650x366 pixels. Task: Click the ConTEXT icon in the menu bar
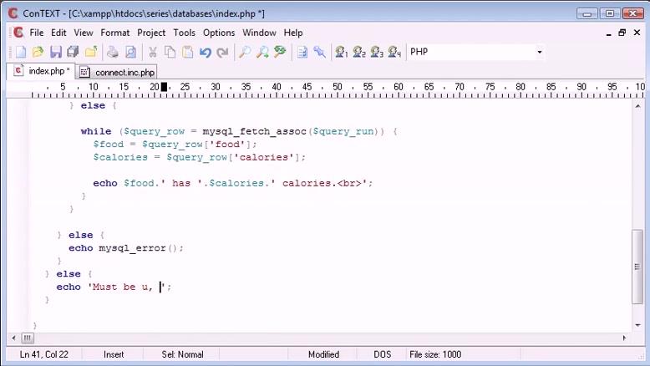coord(18,33)
